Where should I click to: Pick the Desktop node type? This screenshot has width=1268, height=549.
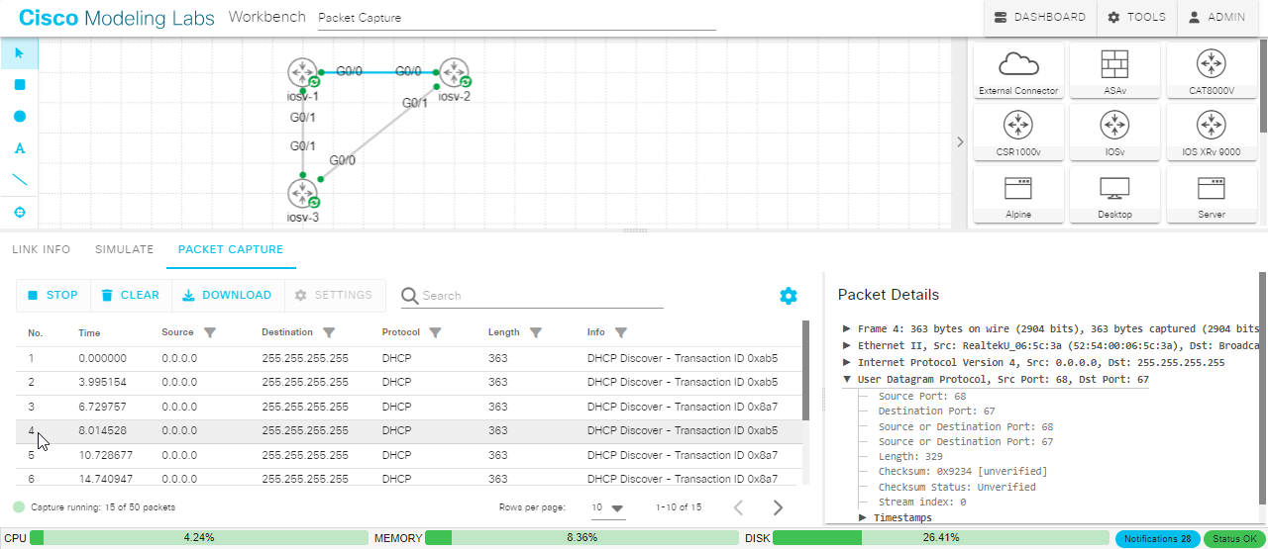point(1114,194)
